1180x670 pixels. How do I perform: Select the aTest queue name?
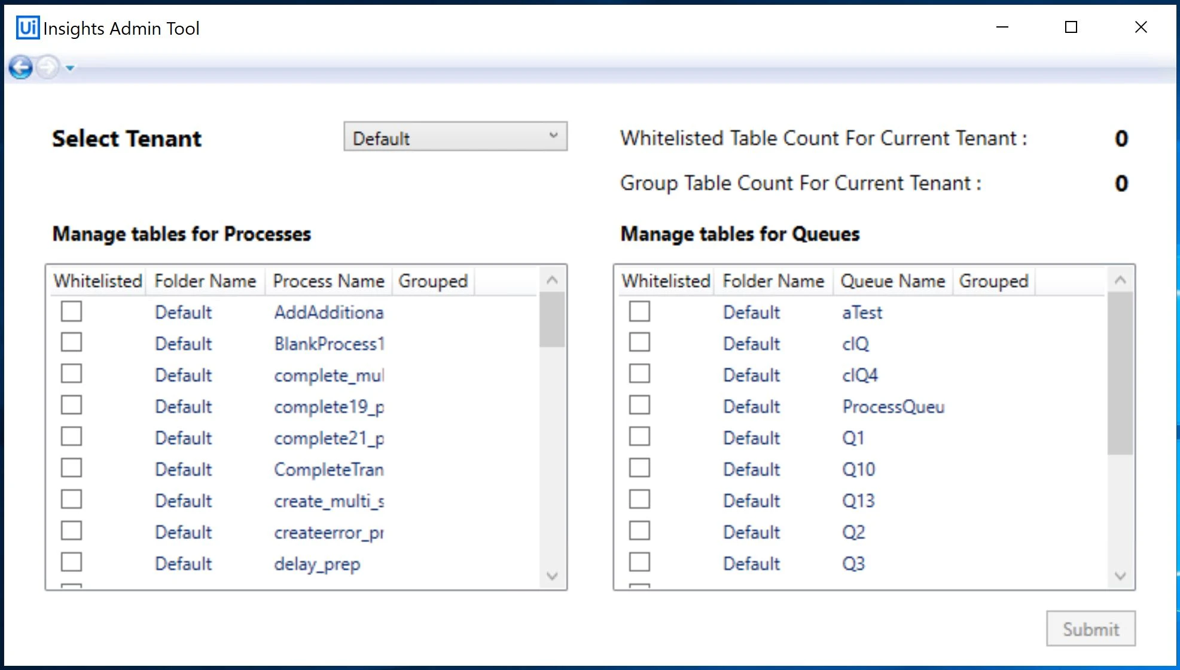[862, 312]
